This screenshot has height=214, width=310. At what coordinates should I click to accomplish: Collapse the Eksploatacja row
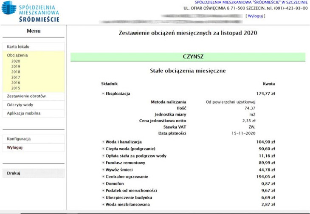[103, 93]
